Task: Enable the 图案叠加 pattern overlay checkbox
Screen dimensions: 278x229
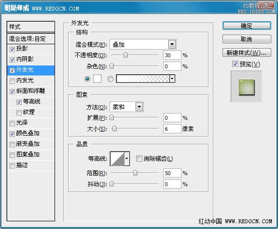Action: [x=12, y=155]
